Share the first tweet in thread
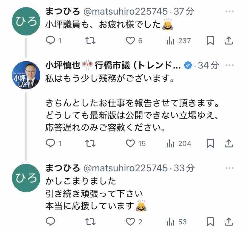Image resolution: width=247 pixels, height=233 pixels. [x=229, y=41]
